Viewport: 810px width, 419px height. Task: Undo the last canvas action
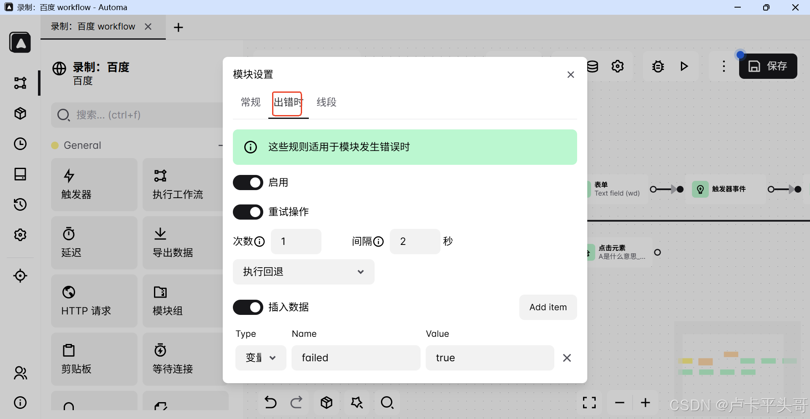(270, 403)
